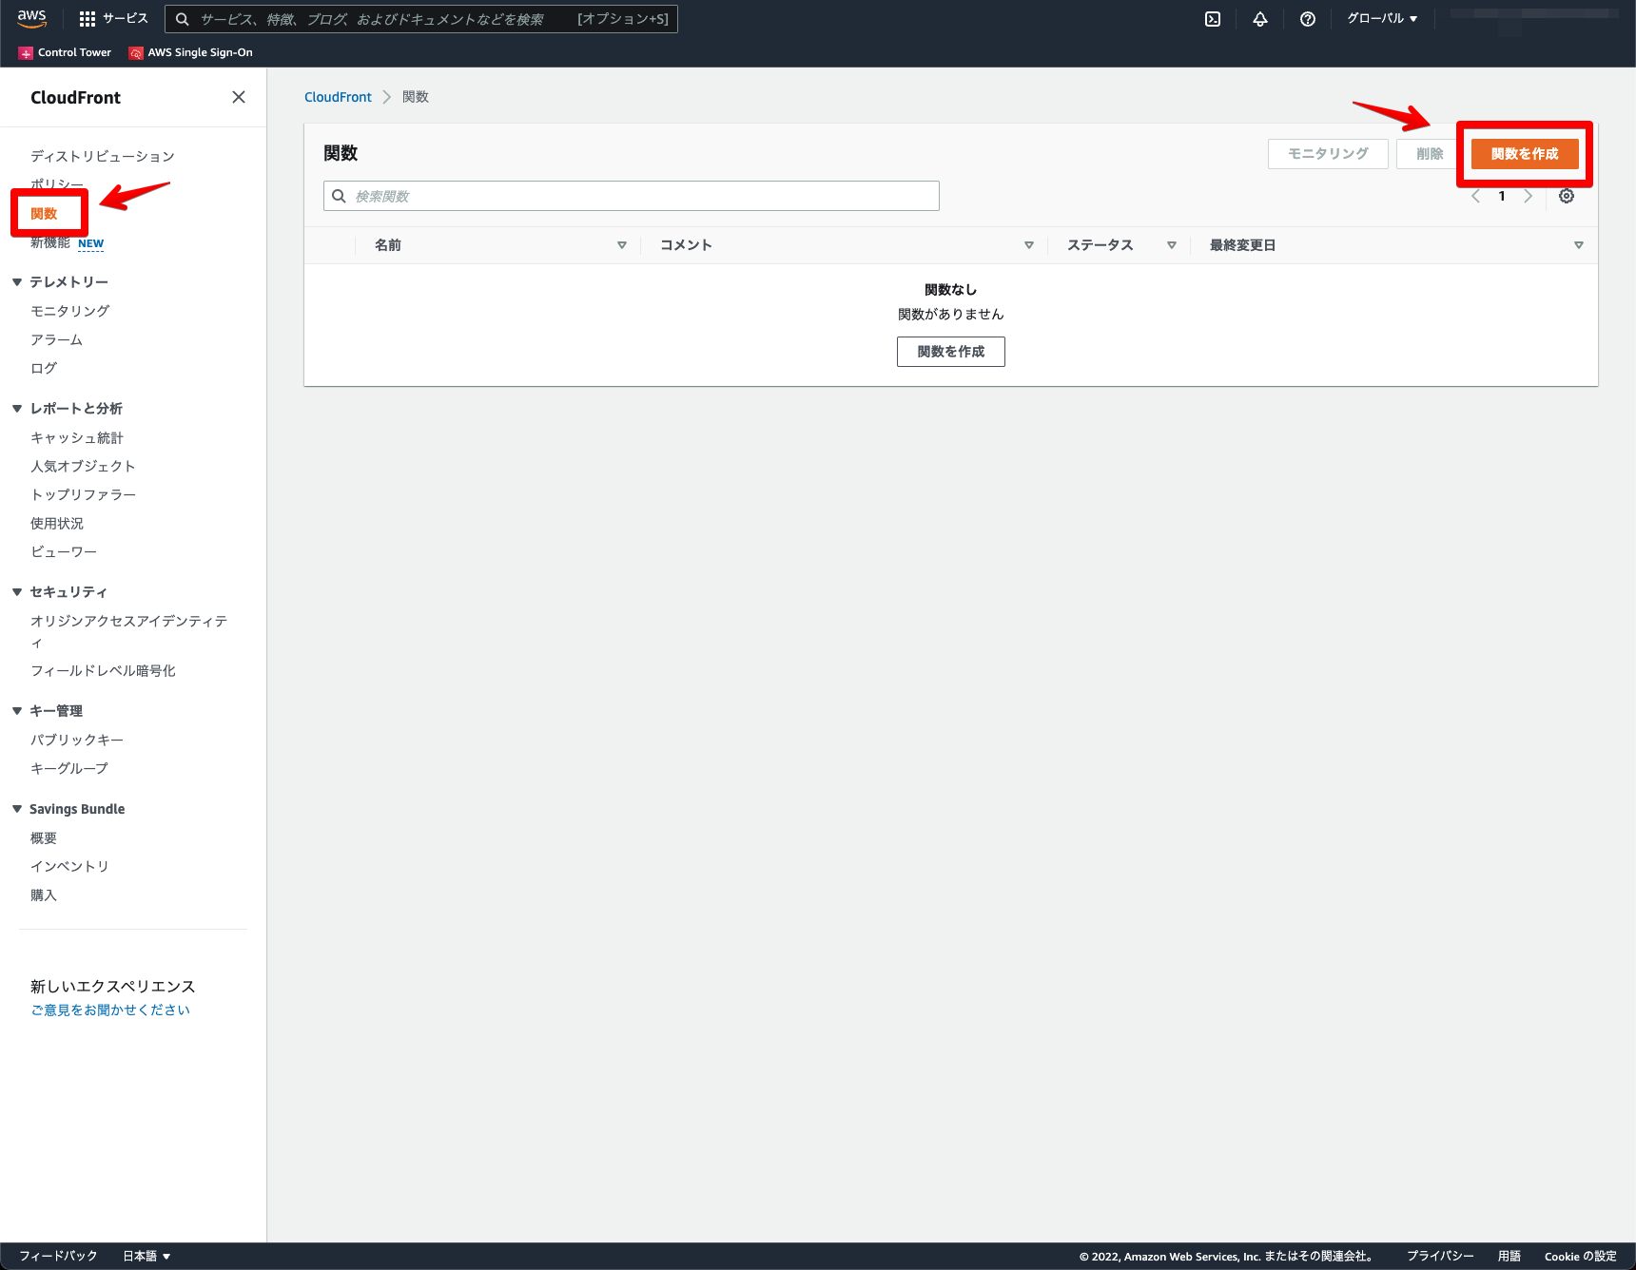Screen dimensions: 1636x1270
Task: Sort by the 最終変更日 column arrow
Action: coord(1579,245)
